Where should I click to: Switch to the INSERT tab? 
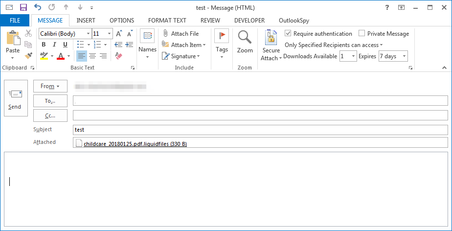click(86, 21)
